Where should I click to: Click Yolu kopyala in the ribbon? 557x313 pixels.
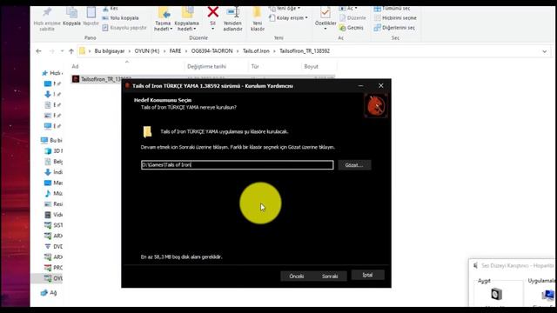tap(120, 17)
